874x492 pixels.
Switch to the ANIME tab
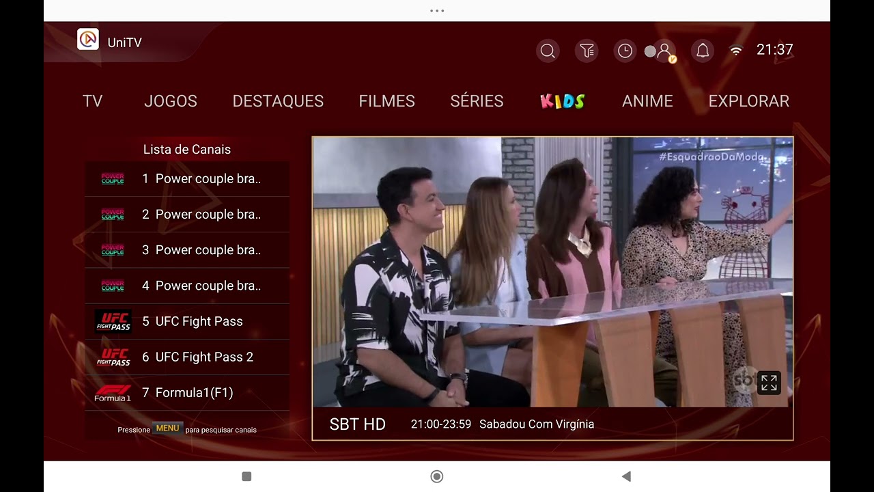(647, 101)
